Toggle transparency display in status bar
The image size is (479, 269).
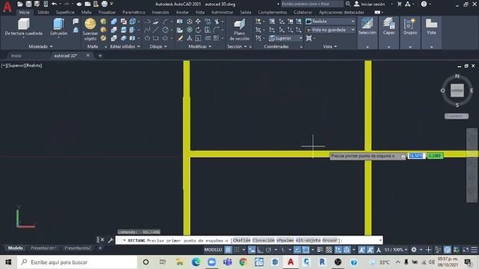[329, 250]
